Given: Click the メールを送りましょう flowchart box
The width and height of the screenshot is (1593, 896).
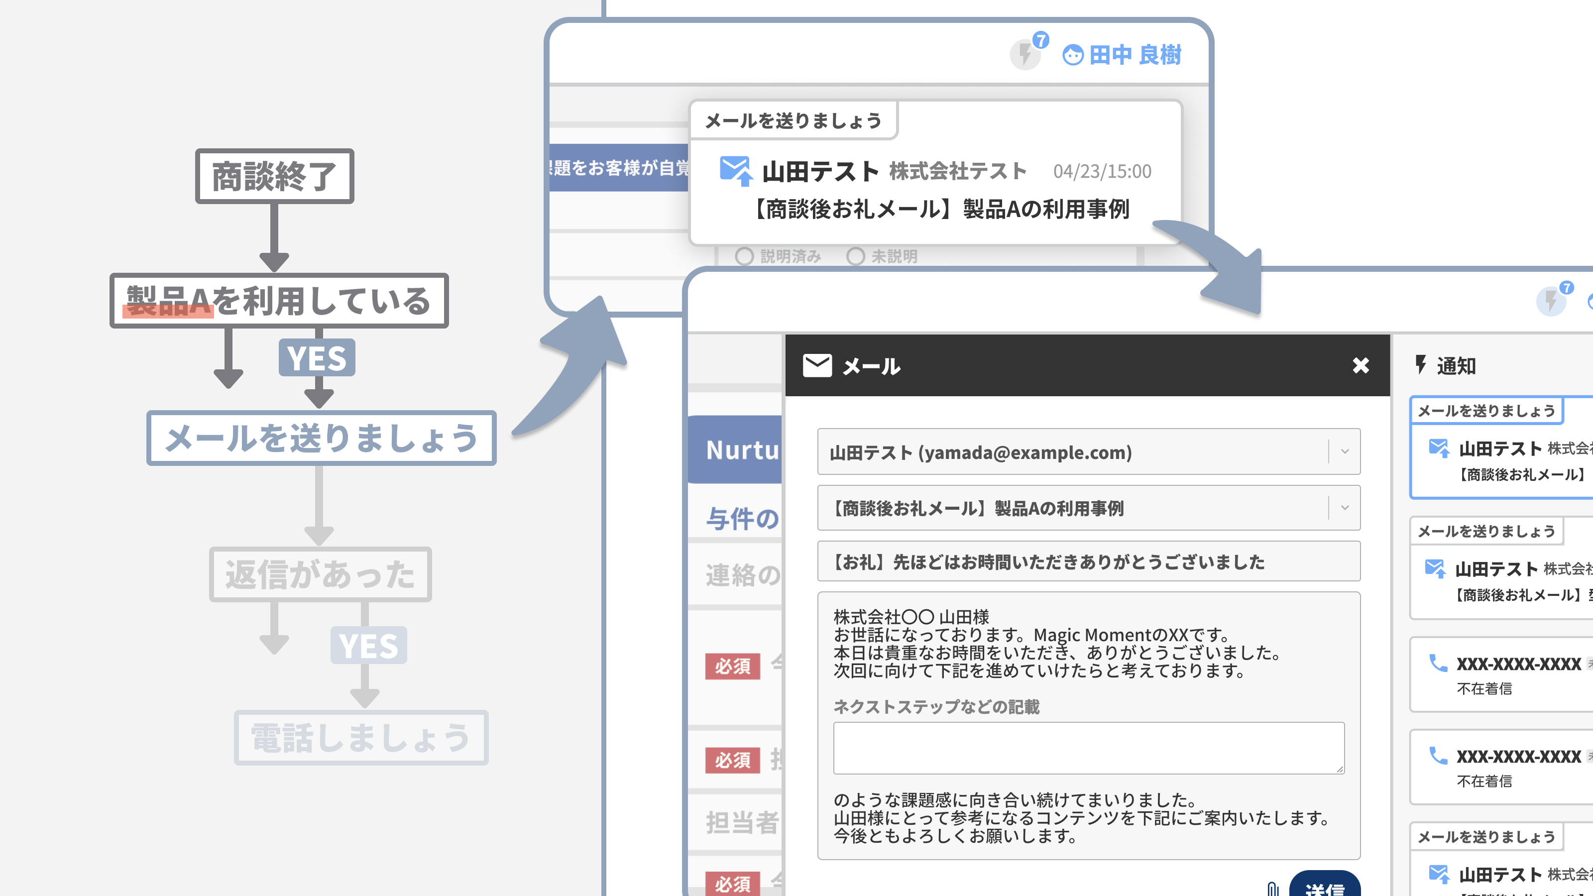Looking at the screenshot, I should coord(321,438).
